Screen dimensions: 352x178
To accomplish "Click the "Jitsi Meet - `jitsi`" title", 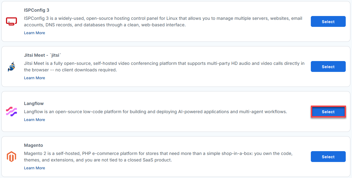I will coord(43,55).
